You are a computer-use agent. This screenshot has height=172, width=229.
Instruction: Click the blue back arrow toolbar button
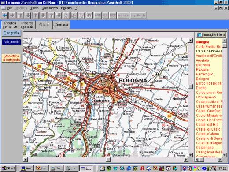(x=4, y=15)
